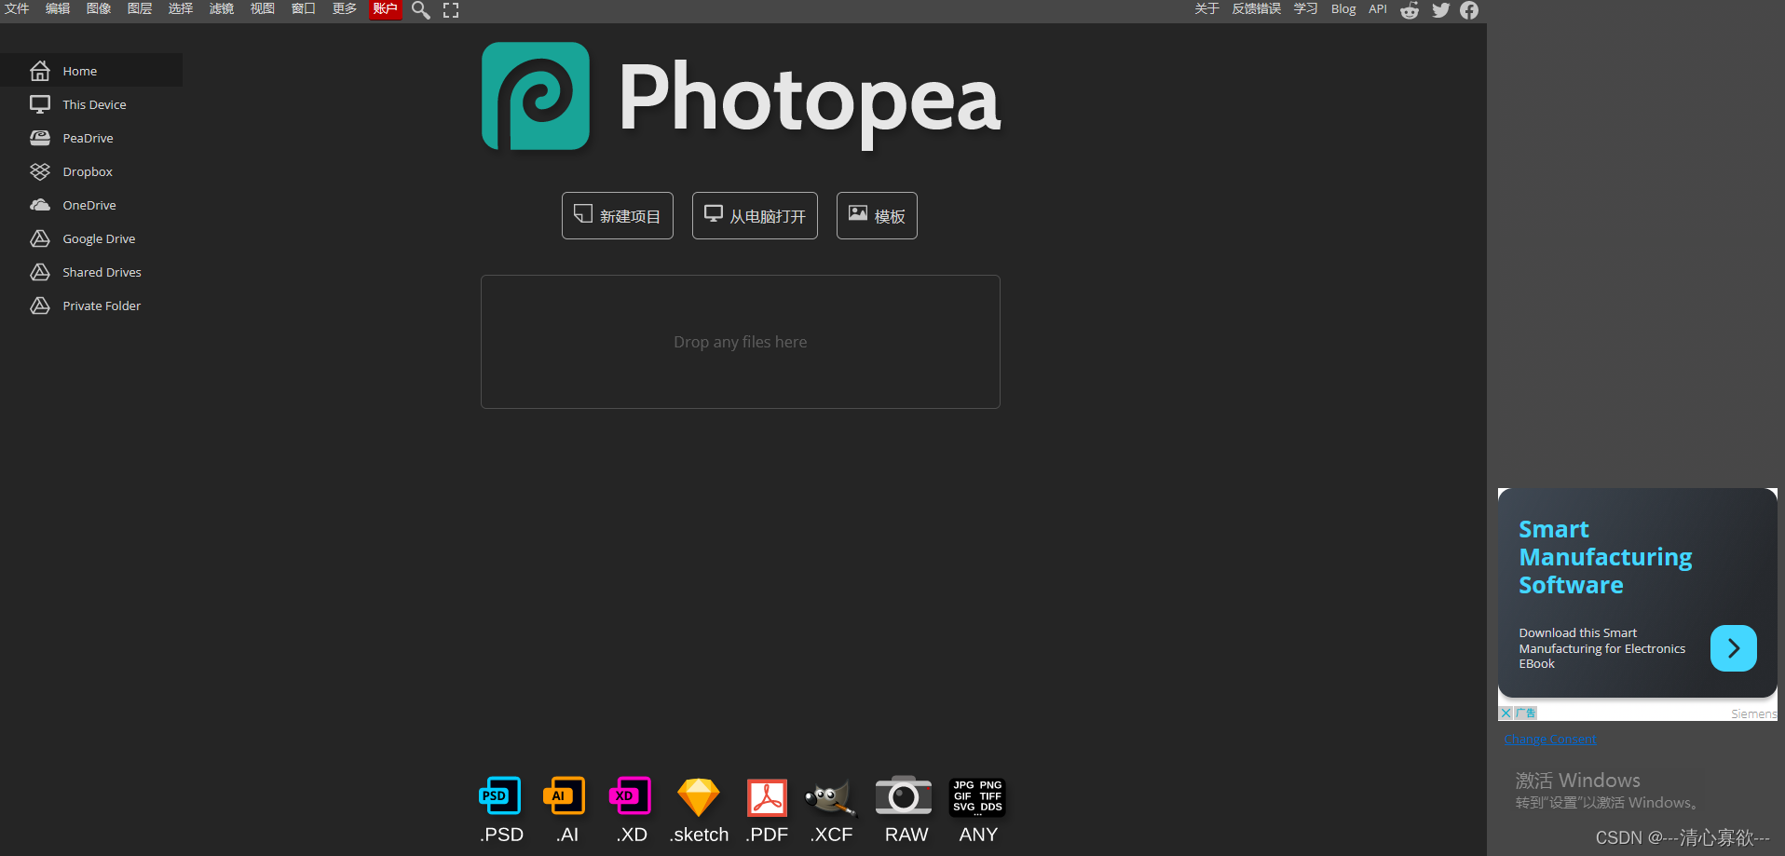Click the PeaDrive disk icon

click(40, 138)
